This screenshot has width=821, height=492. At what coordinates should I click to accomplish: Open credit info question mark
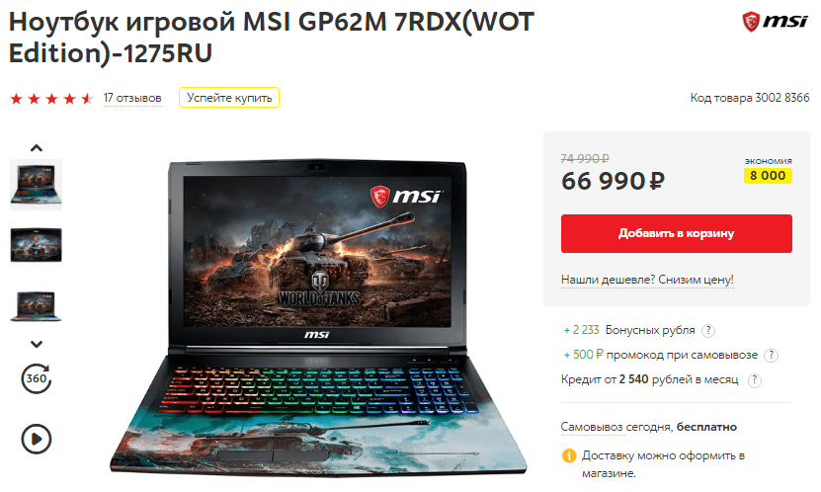click(x=754, y=380)
